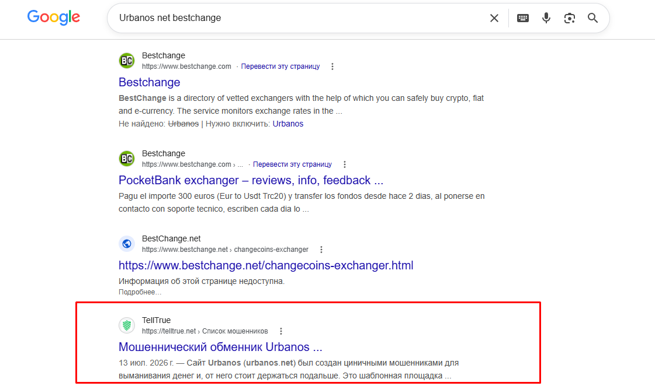
Task: Click Bestchange favicon of first result
Action: pos(127,61)
